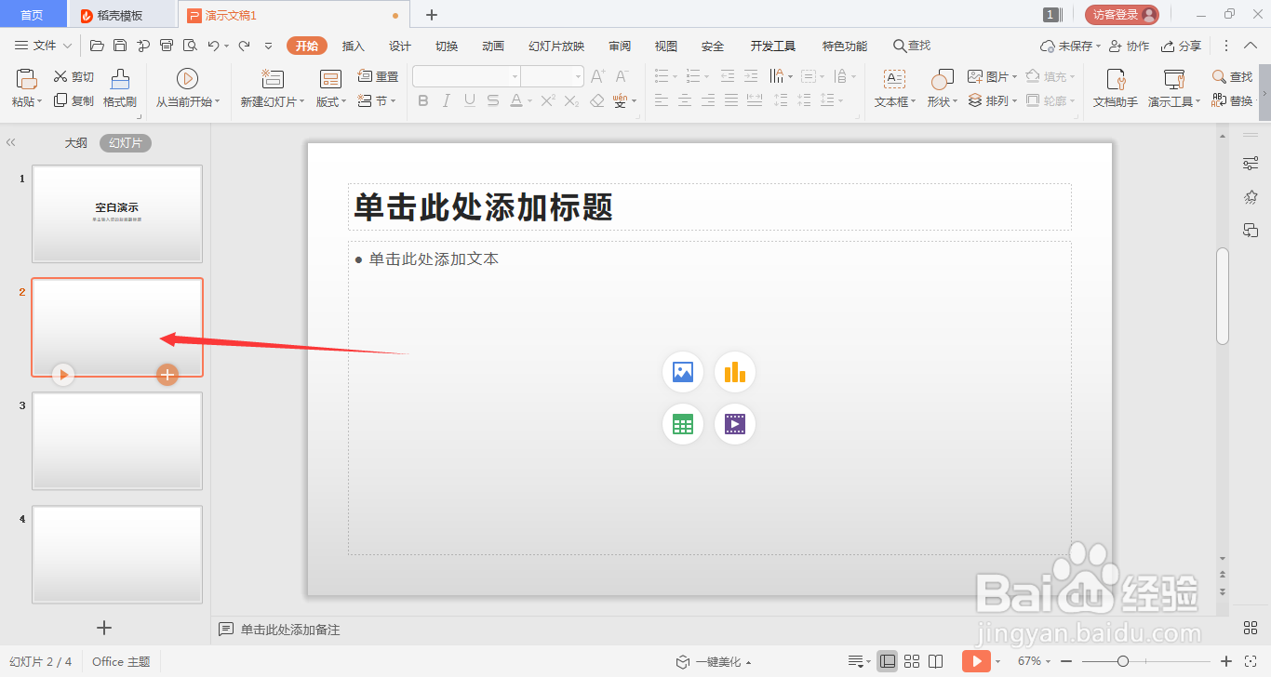Viewport: 1271px width, 677px height.
Task: Click the Copy (复制) button
Action: (74, 100)
